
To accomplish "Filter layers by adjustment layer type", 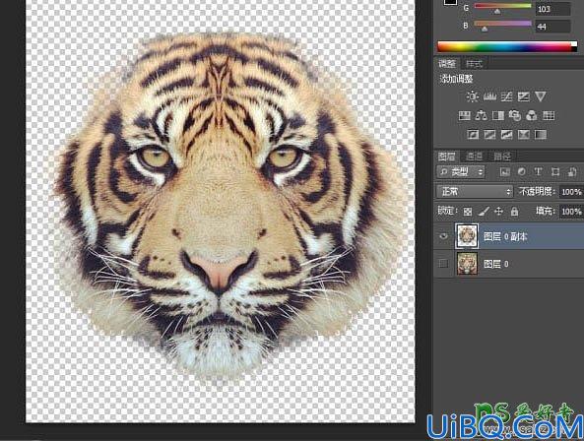I will pos(521,172).
